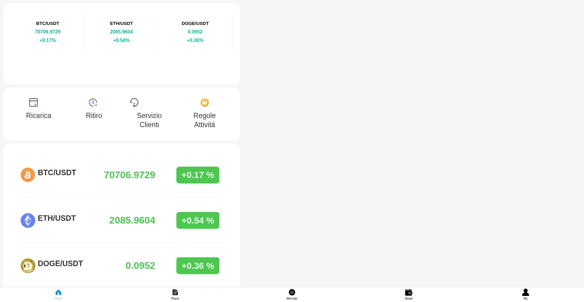Screen dimensions: 584x302
Task: Open the Regole Attività crown icon
Action: tap(205, 102)
